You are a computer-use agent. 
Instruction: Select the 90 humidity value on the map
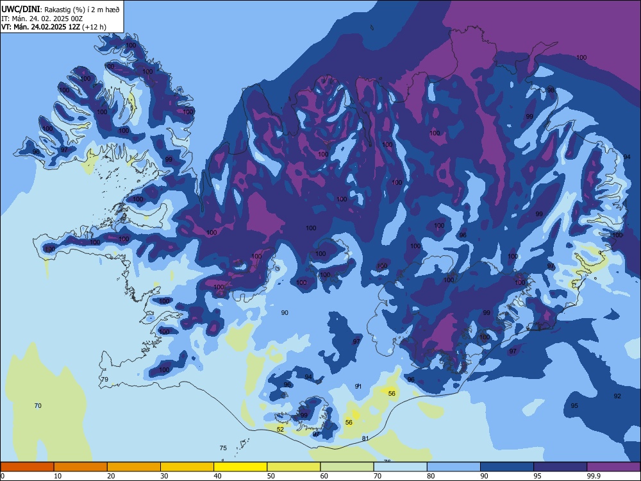coord(285,312)
